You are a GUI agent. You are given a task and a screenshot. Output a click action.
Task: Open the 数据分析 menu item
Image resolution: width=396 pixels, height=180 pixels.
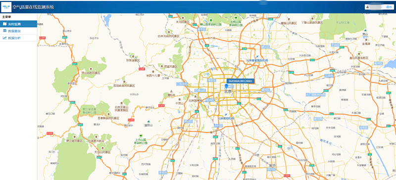pos(18,38)
